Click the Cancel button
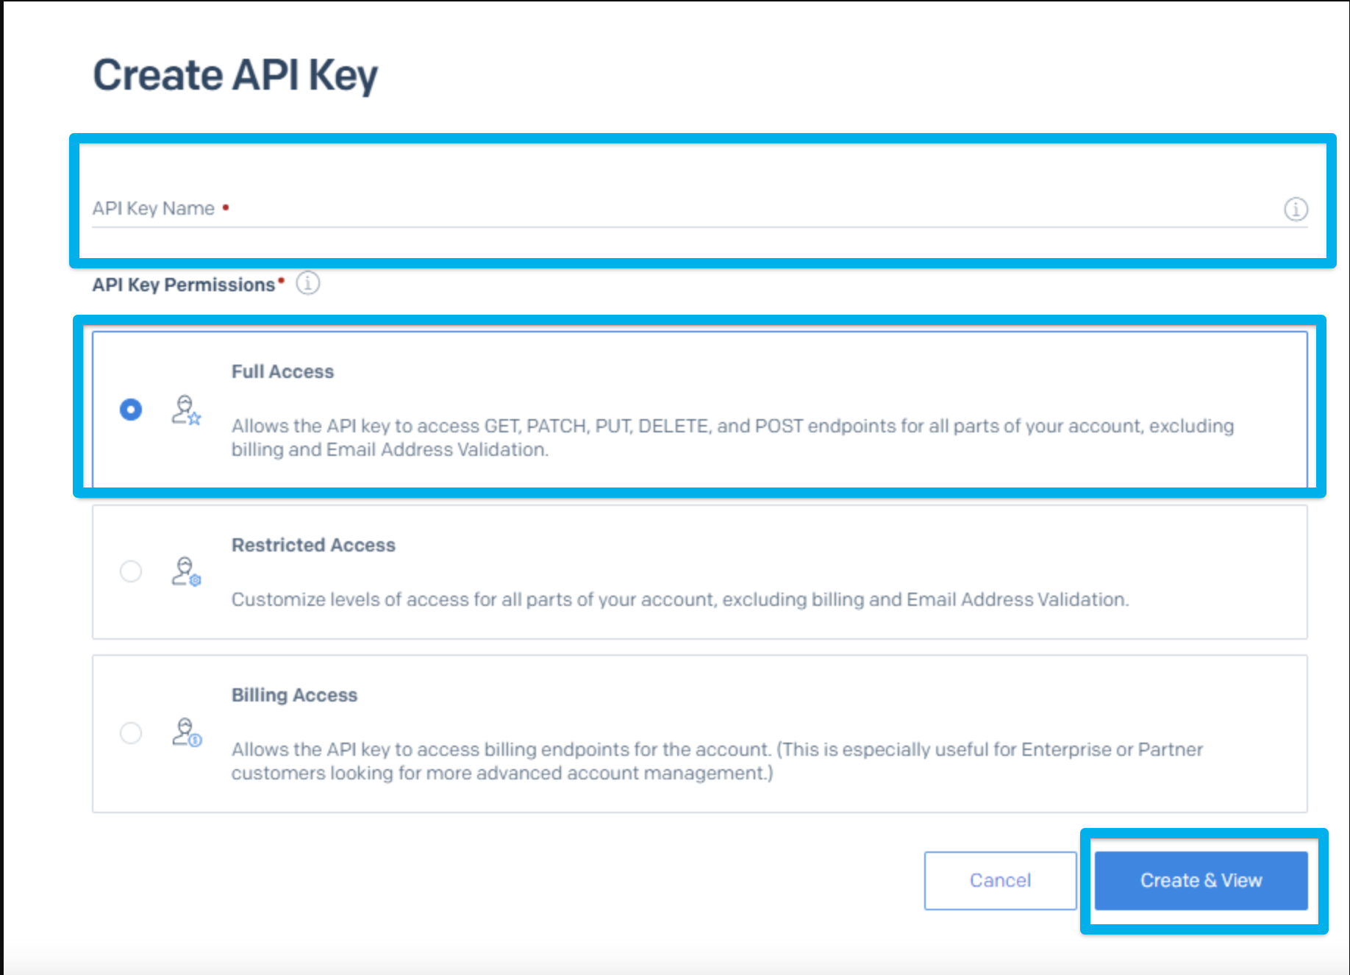The image size is (1350, 975). tap(1000, 880)
